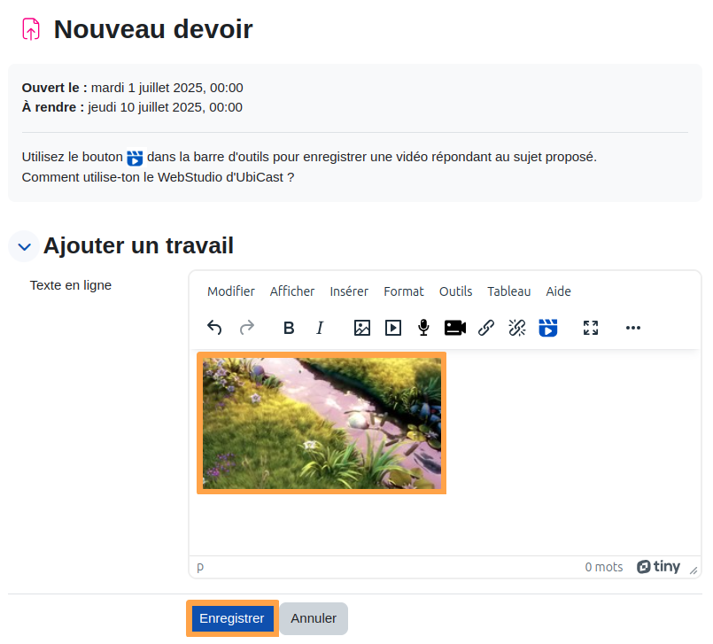Click the 0 mots word count
This screenshot has width=713, height=644.
(603, 567)
